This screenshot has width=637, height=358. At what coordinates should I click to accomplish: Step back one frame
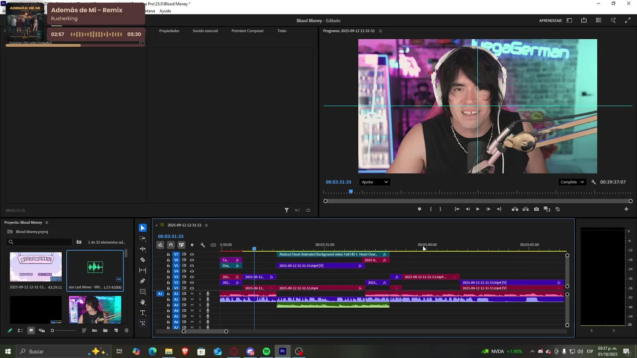467,209
